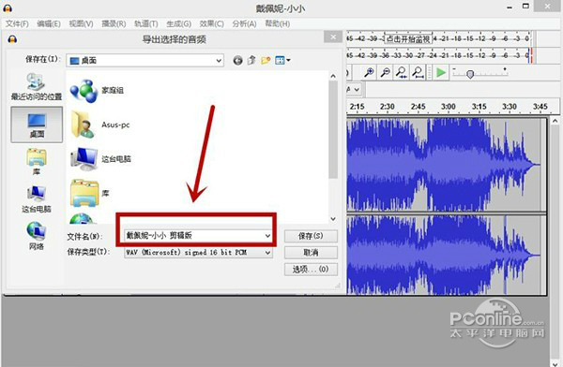Click the 保存(S) button
The height and width of the screenshot is (367, 563).
(311, 236)
